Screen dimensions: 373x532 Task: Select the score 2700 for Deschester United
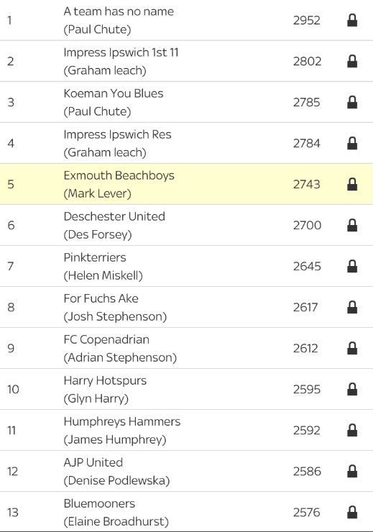coord(307,225)
